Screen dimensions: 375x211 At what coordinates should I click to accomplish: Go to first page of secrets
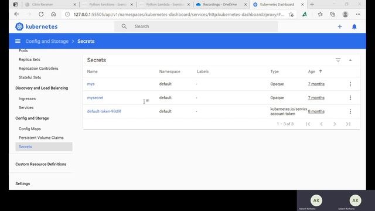tap(308, 124)
